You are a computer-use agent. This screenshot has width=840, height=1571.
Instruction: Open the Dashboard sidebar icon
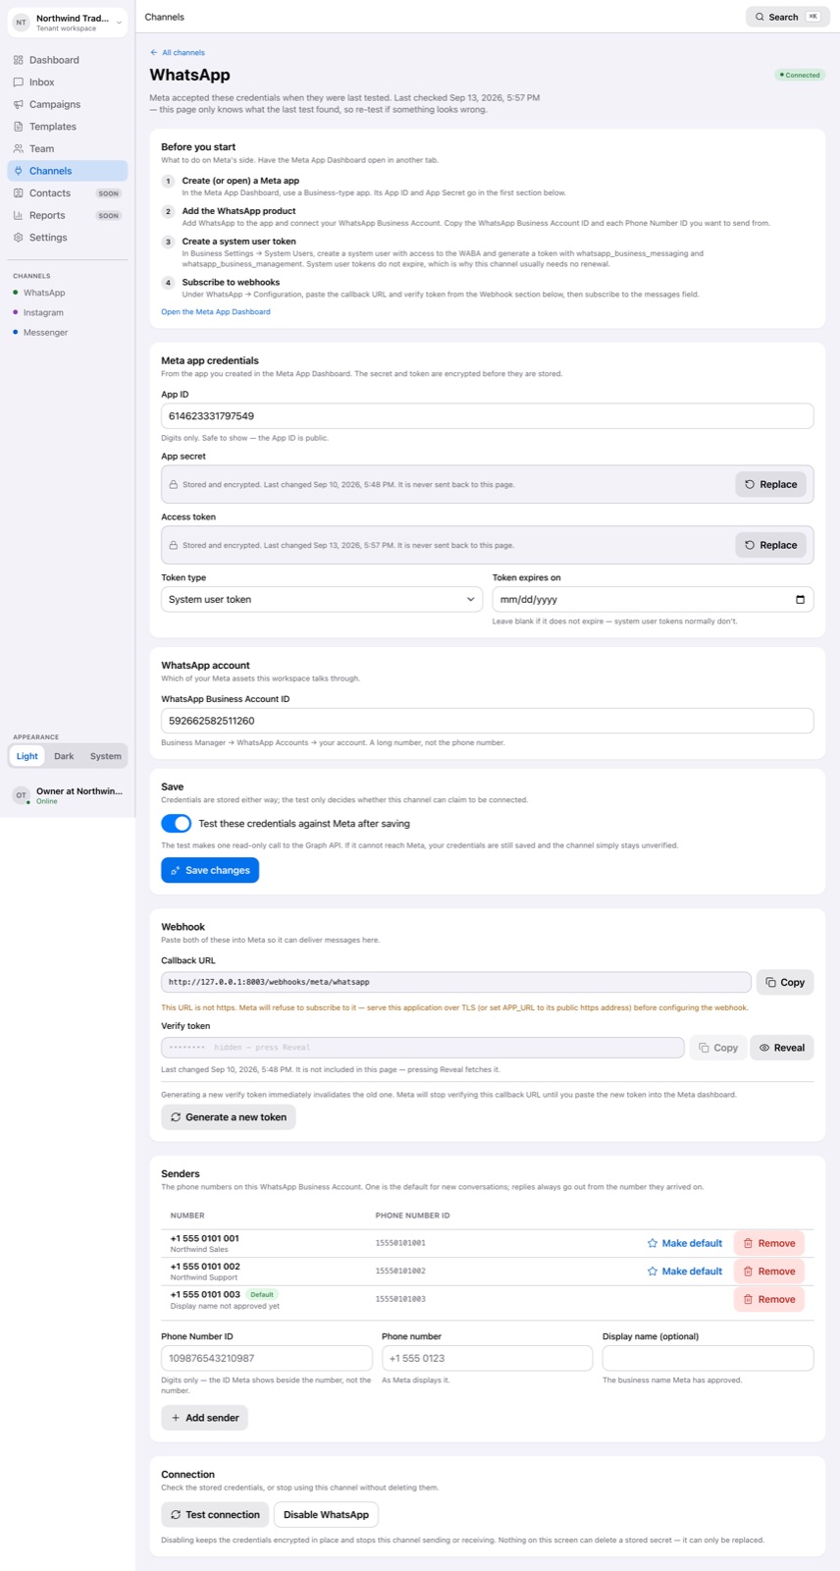(x=19, y=60)
